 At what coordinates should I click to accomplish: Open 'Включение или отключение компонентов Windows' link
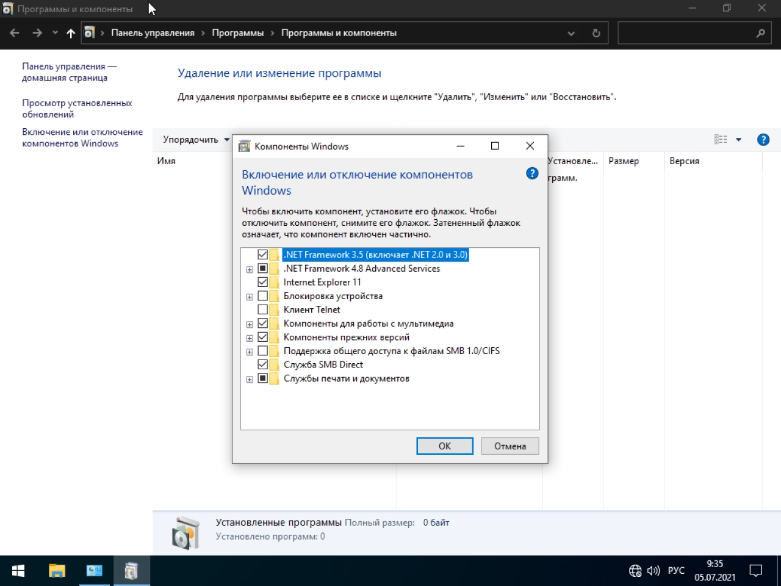[82, 137]
